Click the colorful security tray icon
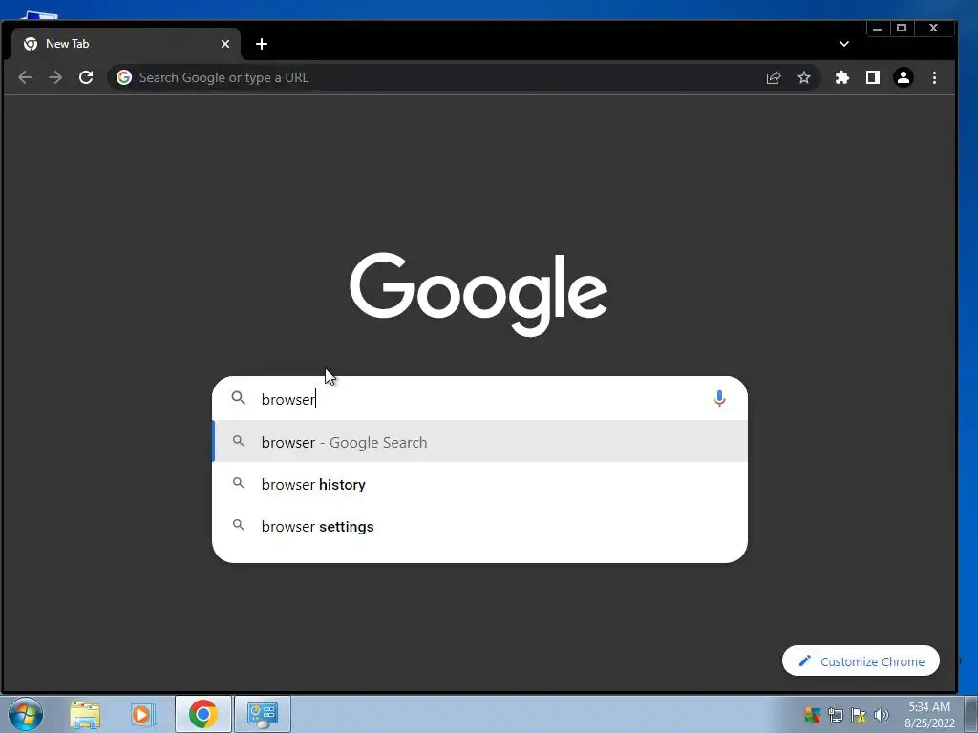 point(812,715)
